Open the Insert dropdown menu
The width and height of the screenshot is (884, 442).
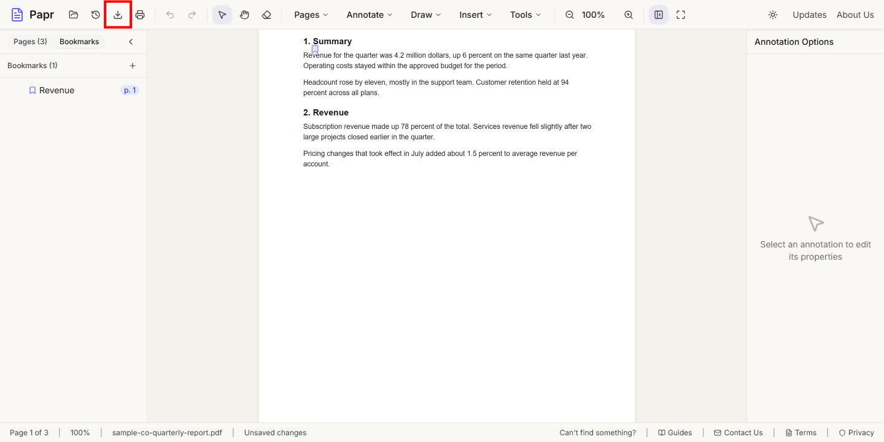[x=476, y=15]
